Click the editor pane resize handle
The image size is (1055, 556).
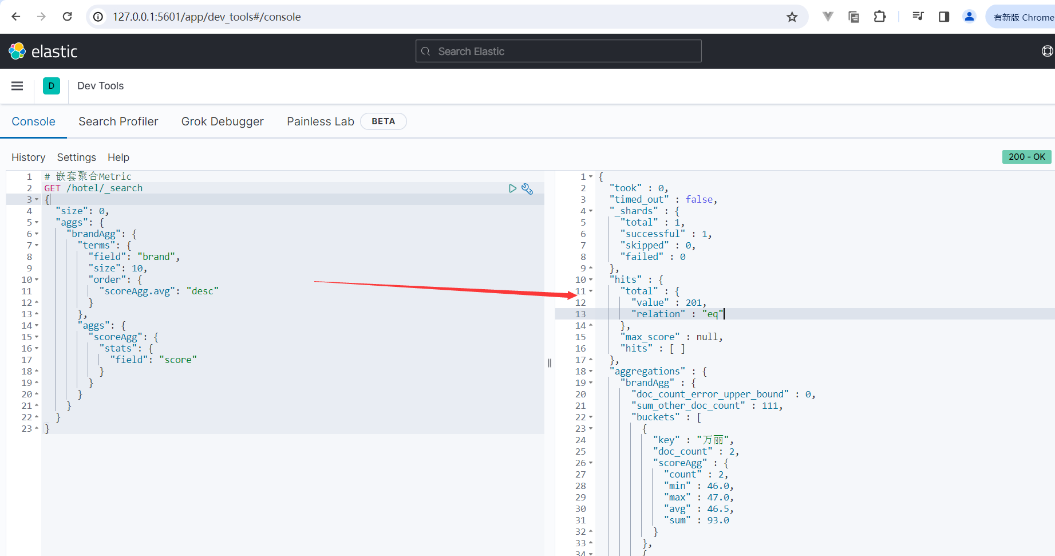click(x=550, y=362)
